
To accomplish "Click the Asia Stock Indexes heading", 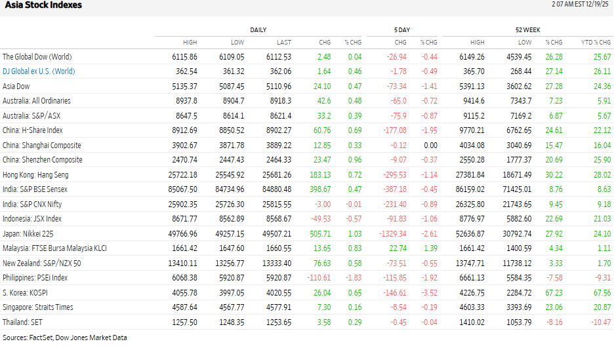I will [43, 5].
